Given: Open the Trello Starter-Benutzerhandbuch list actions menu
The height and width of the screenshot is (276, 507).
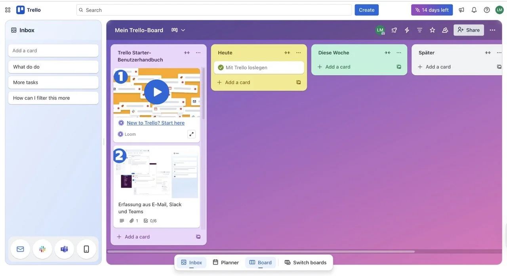Looking at the screenshot, I should pos(198,53).
